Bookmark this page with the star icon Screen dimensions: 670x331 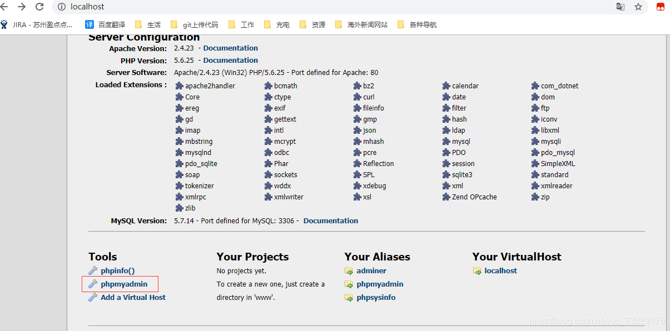[638, 7]
